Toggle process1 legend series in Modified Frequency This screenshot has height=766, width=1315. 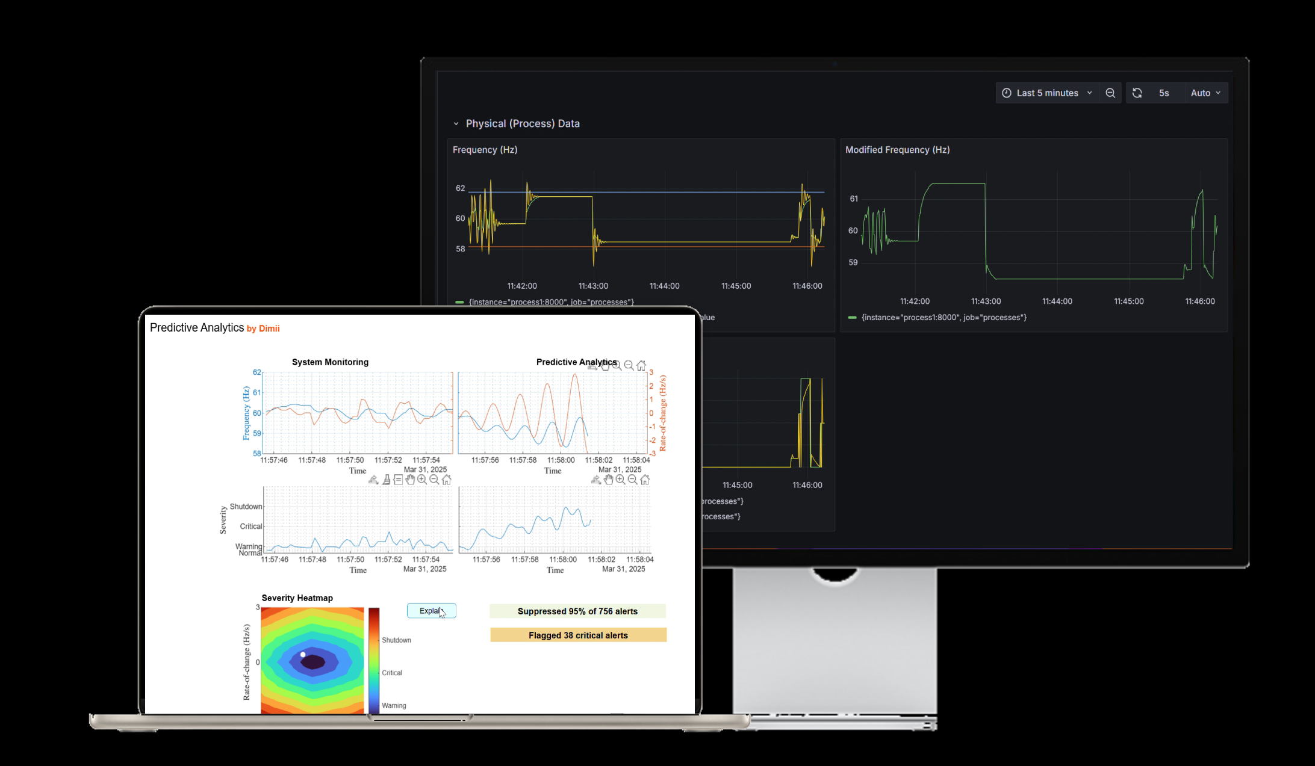tap(944, 317)
